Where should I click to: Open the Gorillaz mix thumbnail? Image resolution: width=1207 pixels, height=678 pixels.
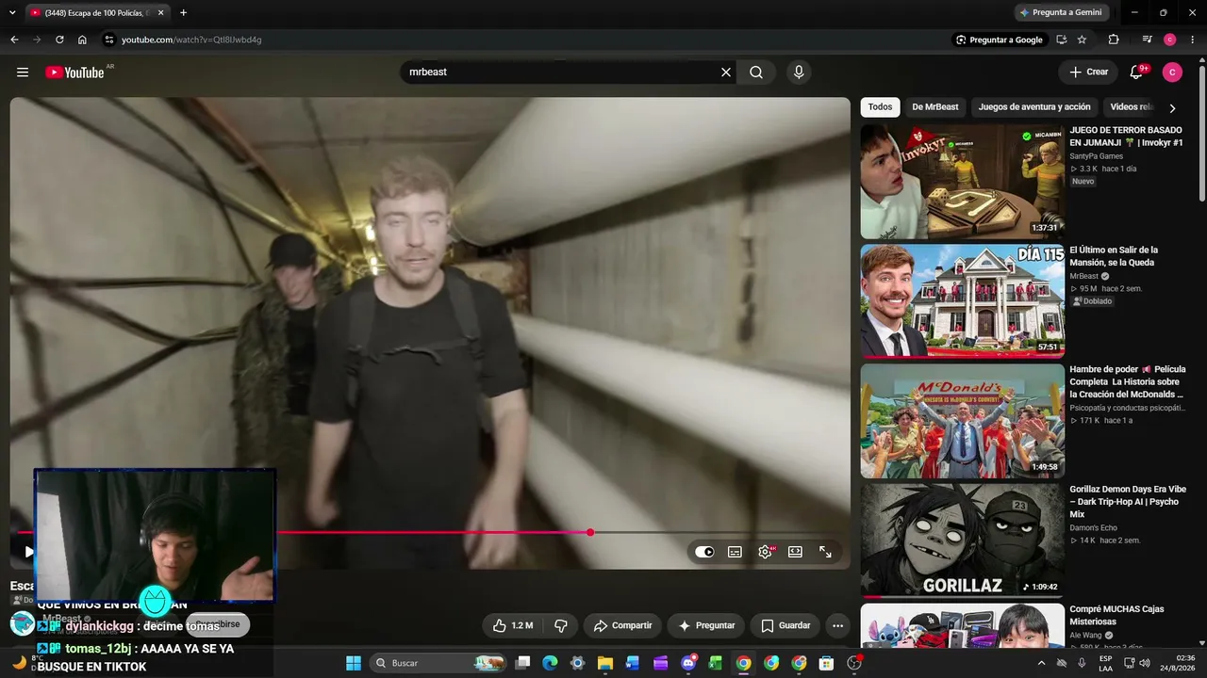(x=962, y=541)
